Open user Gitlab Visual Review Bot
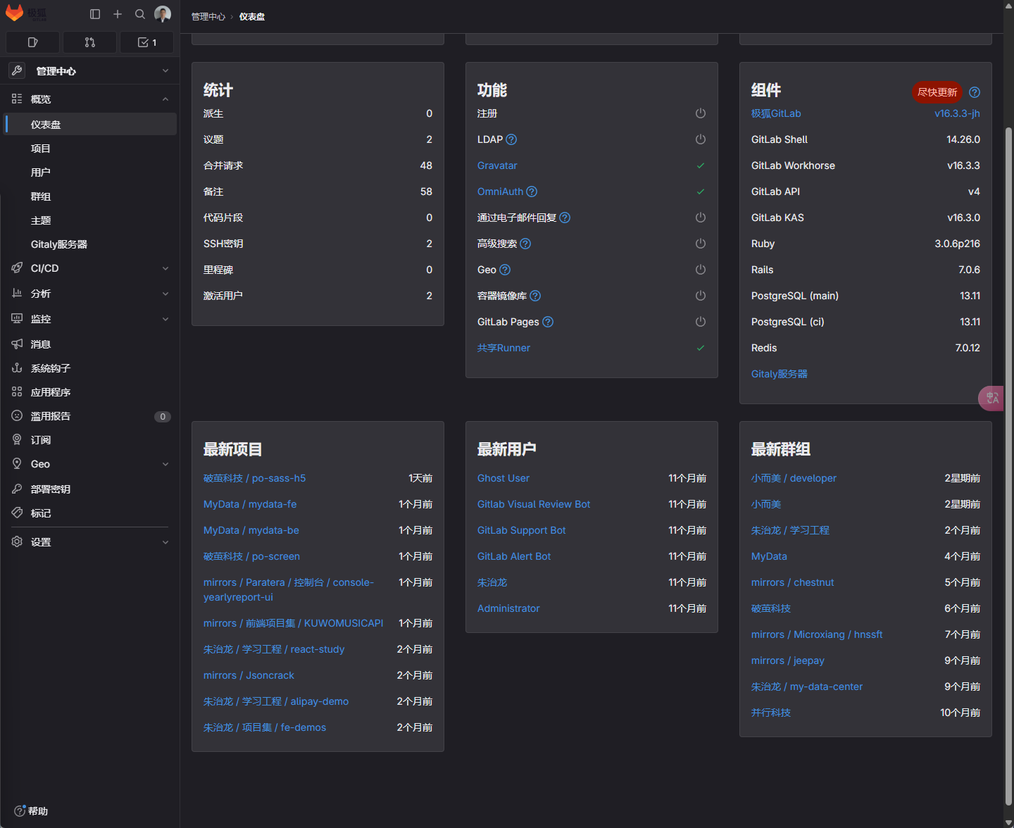The width and height of the screenshot is (1014, 828). [x=534, y=504]
